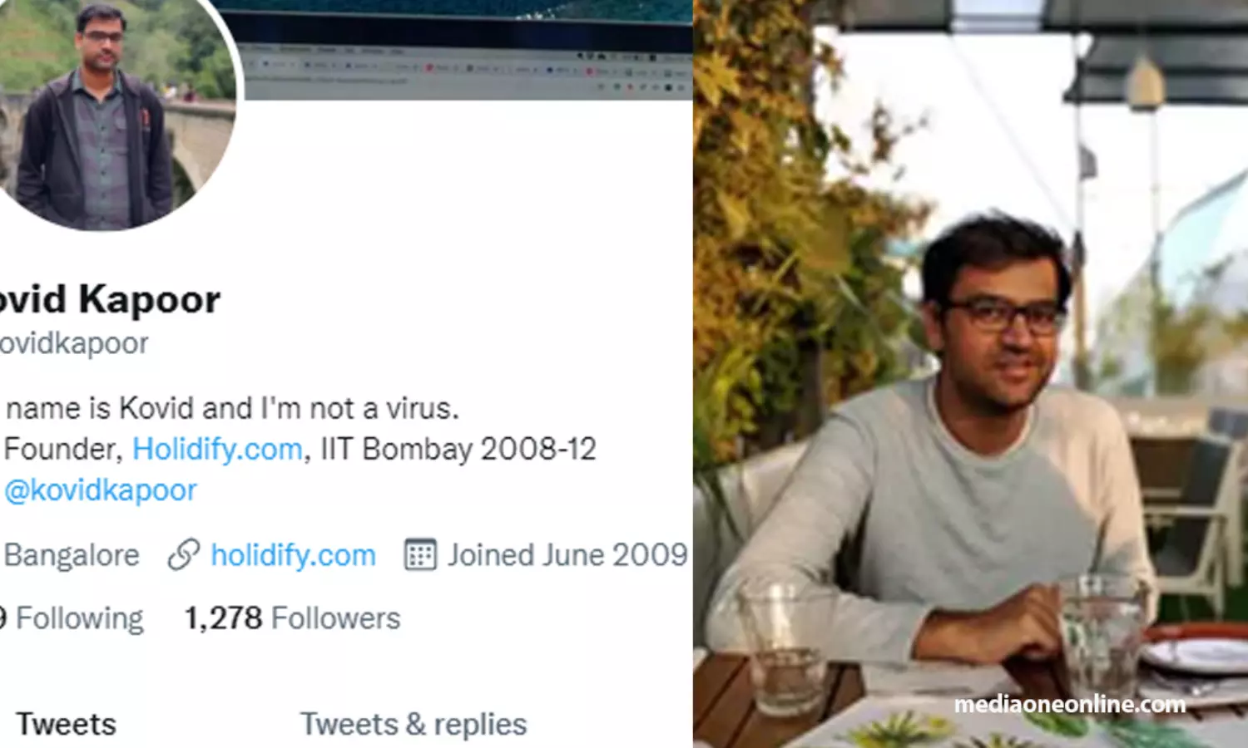
Task: View the 1,278 Followers list
Action: 292,618
